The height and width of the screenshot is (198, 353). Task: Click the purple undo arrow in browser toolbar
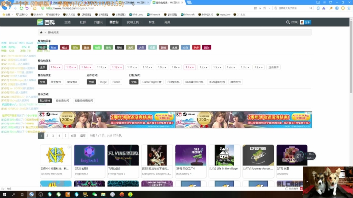(27, 8)
